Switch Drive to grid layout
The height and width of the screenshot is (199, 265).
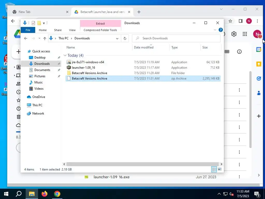pyautogui.click(x=227, y=52)
